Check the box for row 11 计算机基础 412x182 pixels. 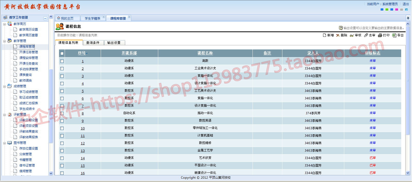62,136
